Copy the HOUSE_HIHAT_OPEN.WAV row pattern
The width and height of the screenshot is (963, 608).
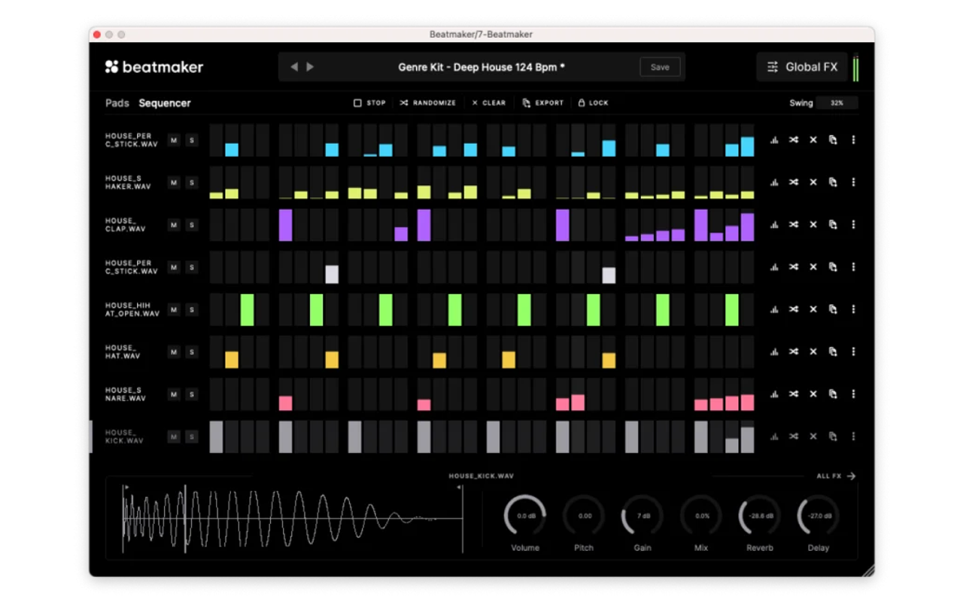click(x=833, y=309)
